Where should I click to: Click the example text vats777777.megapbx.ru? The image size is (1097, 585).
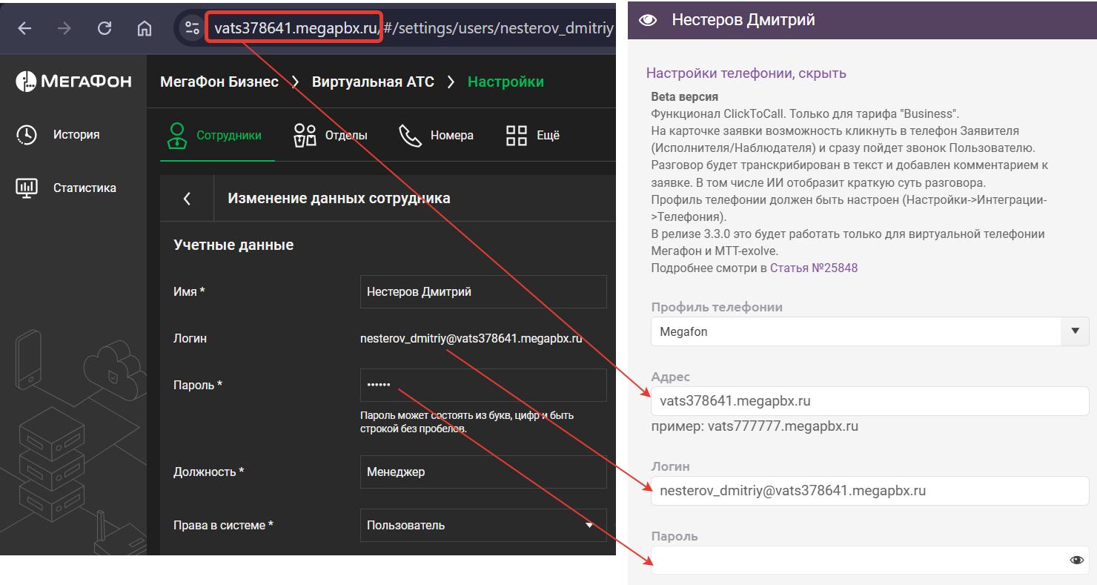click(x=783, y=426)
